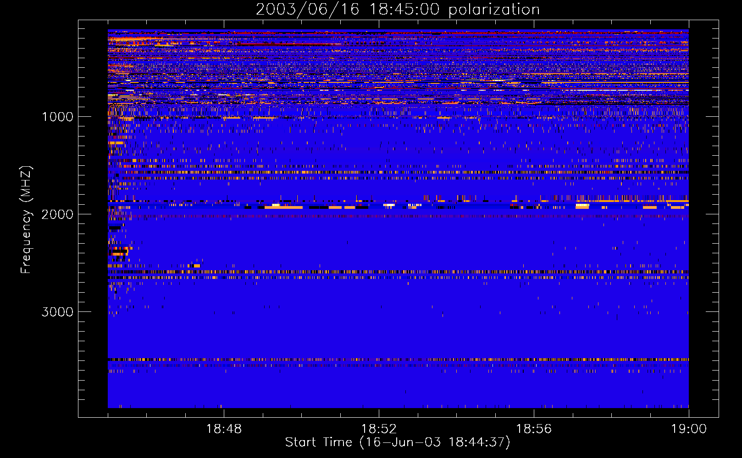Viewport: 742px width, 458px height.
Task: Click the 18:56 time tick label
Action: [534, 429]
